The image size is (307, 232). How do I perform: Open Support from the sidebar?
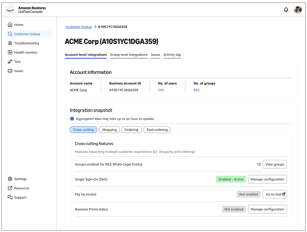click(20, 197)
